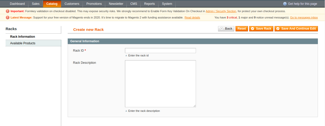Switch to Available Products tab
The width and height of the screenshot is (325, 126).
point(33,43)
